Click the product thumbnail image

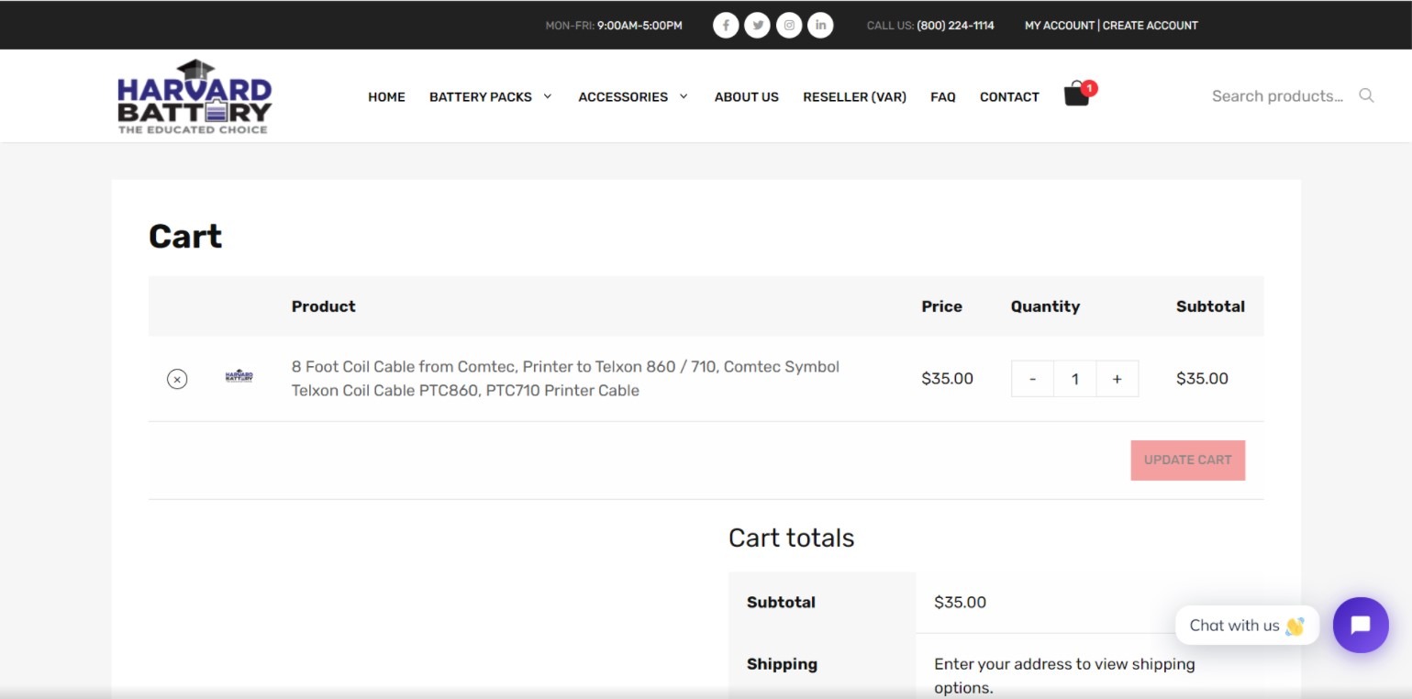pos(239,376)
